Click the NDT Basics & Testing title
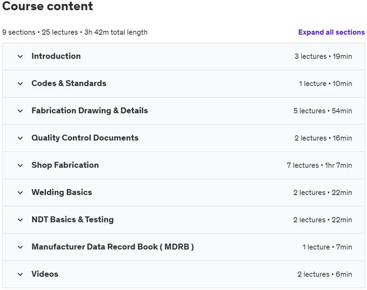The width and height of the screenshot is (367, 290). (72, 220)
